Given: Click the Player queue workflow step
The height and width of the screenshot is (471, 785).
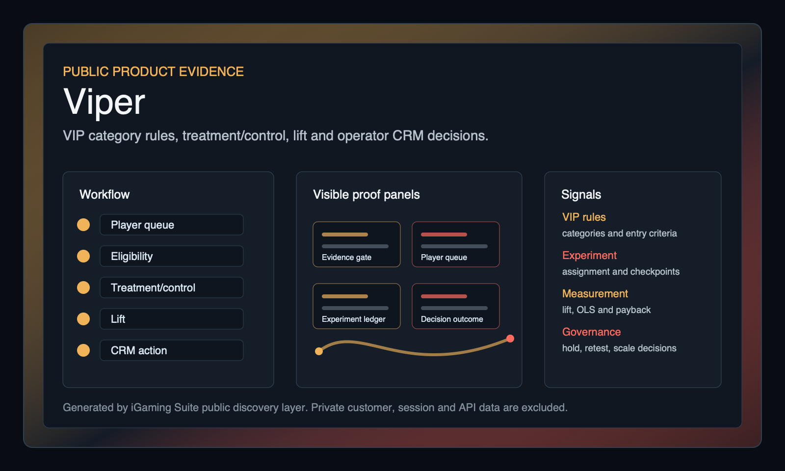Looking at the screenshot, I should 172,225.
